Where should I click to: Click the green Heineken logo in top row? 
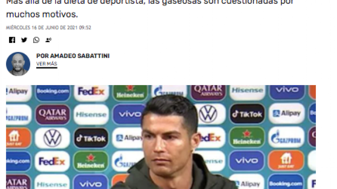coord(130,92)
